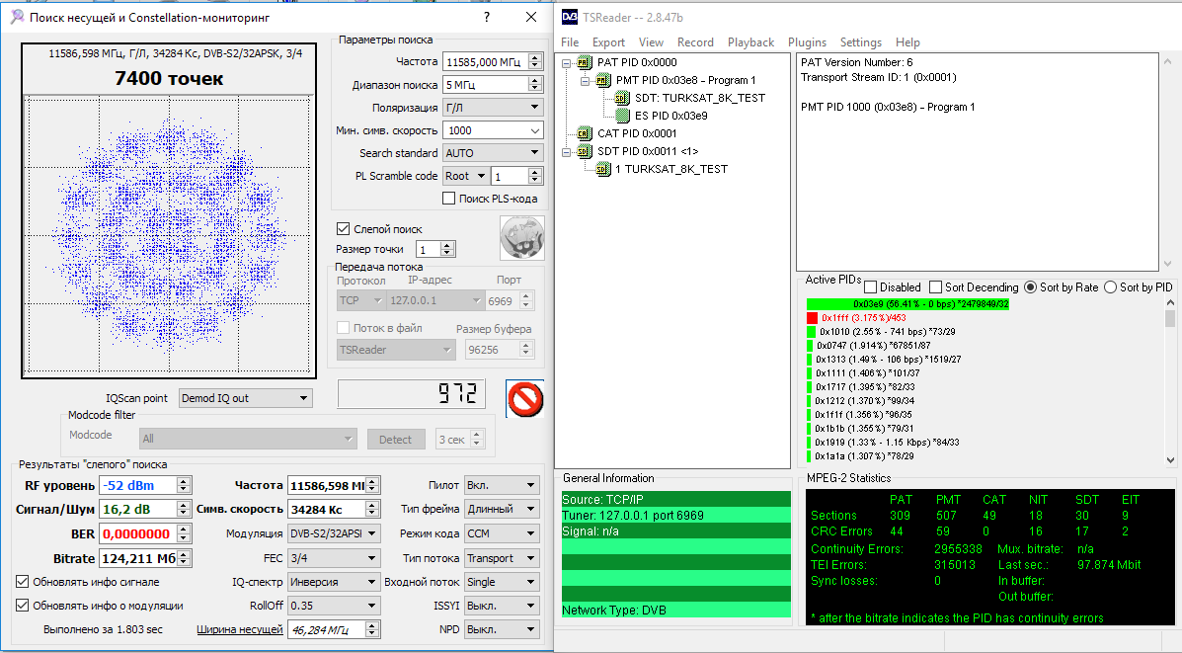Toggle the Слепой поиск checkbox

(343, 228)
